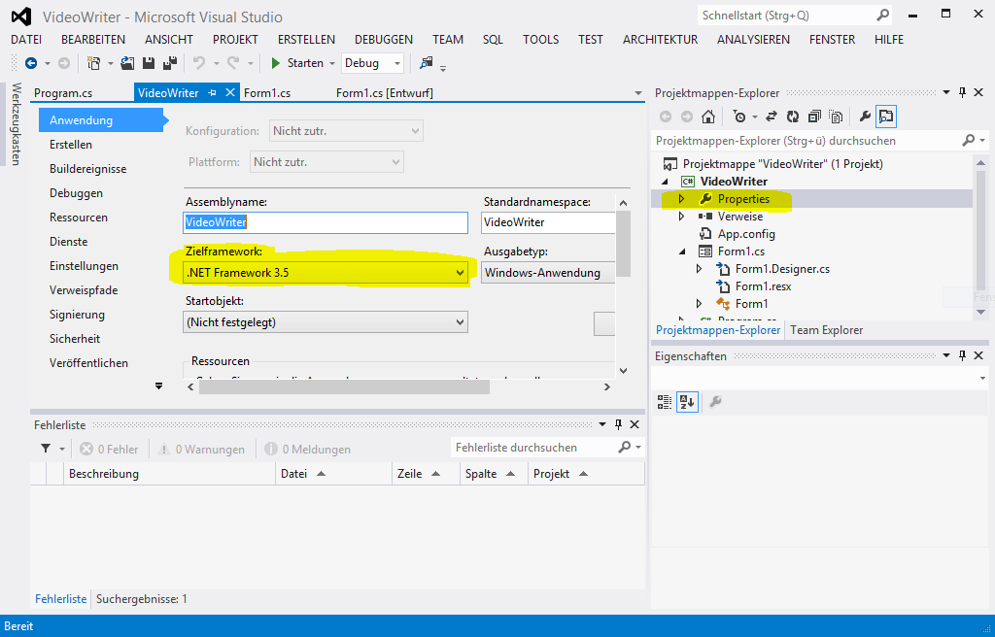
Task: Click the Find in Files toolbar icon
Action: tap(427, 62)
